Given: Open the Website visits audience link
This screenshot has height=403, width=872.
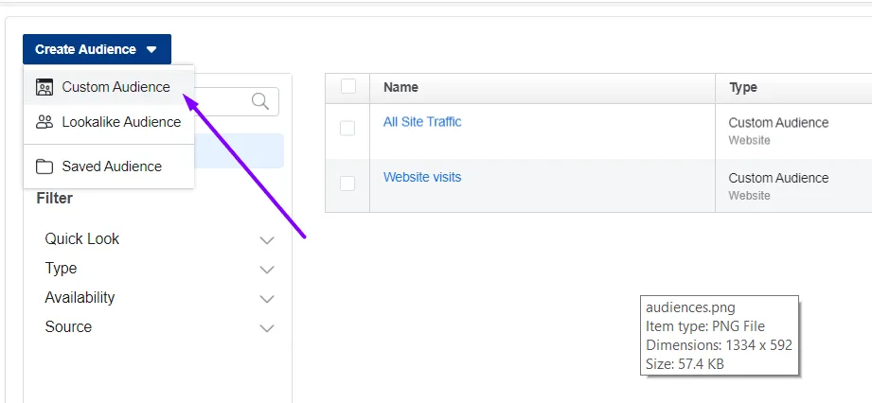Looking at the screenshot, I should (x=422, y=177).
